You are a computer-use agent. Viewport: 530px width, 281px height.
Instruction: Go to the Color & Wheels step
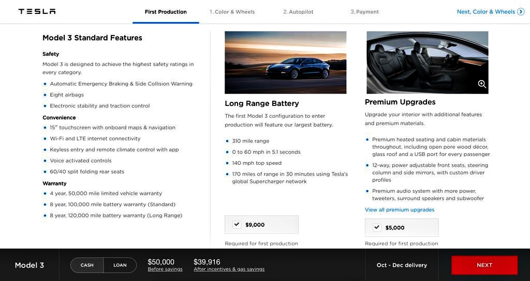[232, 12]
